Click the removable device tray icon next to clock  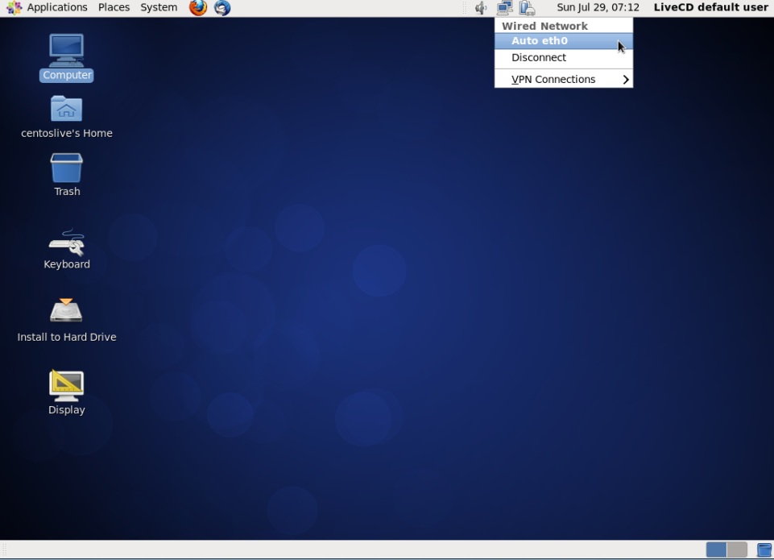click(x=528, y=7)
